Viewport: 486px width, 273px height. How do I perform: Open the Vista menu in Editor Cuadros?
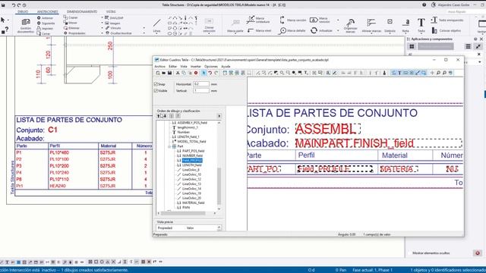pyautogui.click(x=184, y=66)
